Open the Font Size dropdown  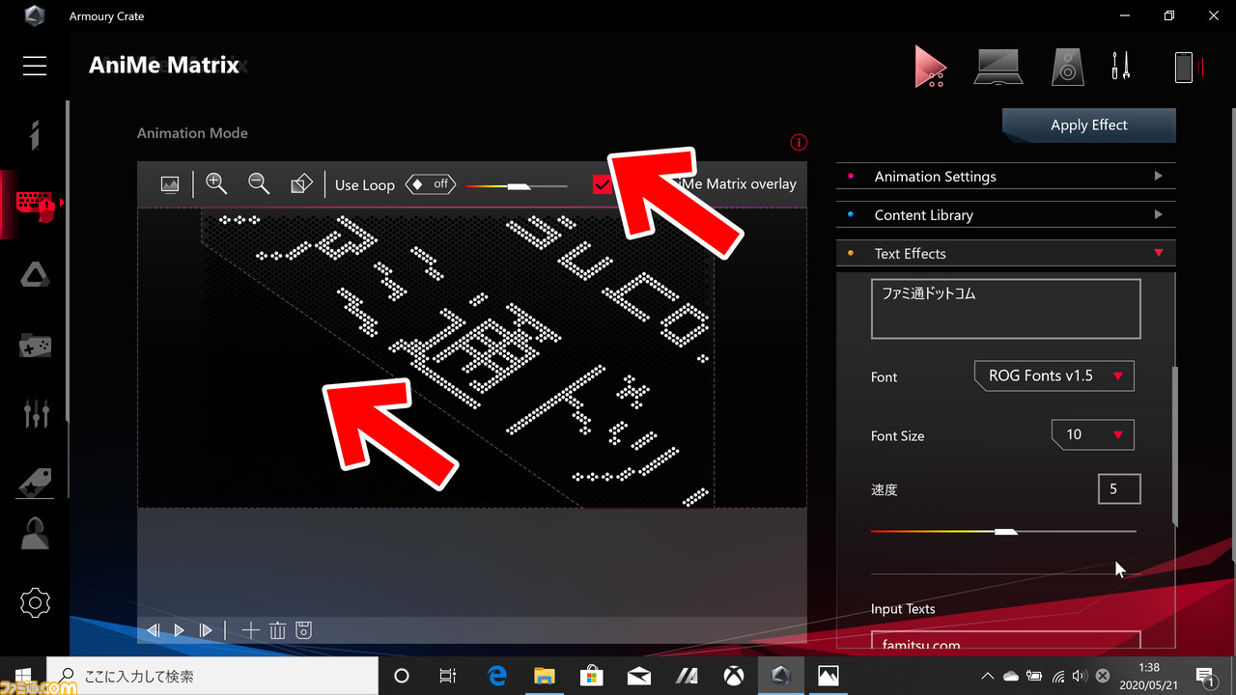click(1092, 434)
